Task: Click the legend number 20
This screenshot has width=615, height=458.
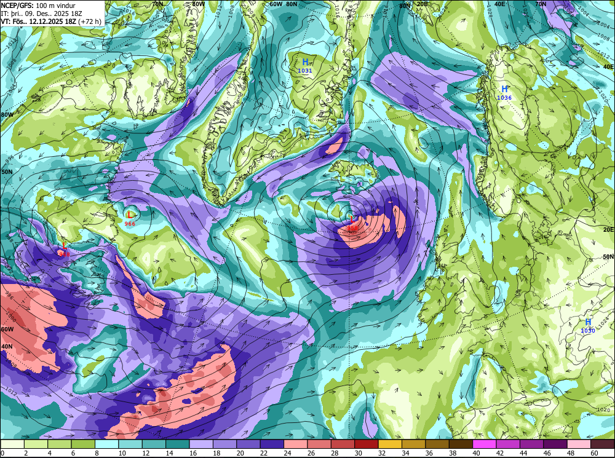Action: (x=240, y=453)
